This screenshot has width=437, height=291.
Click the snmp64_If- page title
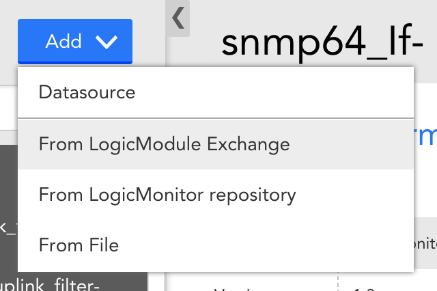coord(322,44)
